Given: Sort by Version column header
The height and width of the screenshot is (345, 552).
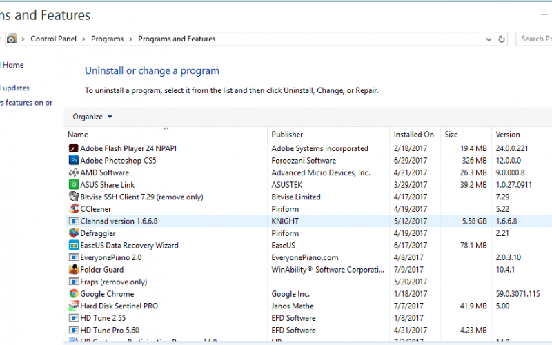Looking at the screenshot, I should click(x=522, y=135).
